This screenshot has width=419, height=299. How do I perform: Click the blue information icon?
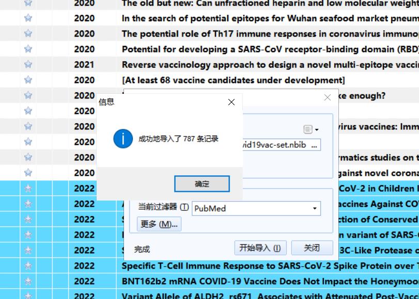123,139
